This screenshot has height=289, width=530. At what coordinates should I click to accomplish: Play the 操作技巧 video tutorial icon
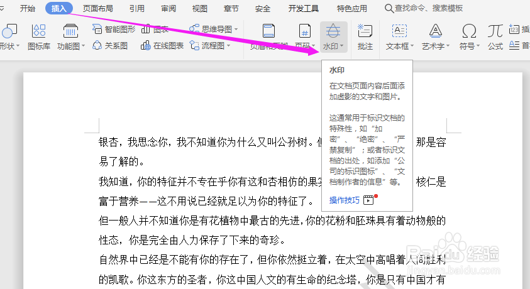click(x=368, y=200)
